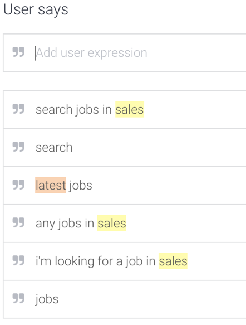Click the quote icon beside the 'search' expression
Viewport: 246px width, 325px height.
pos(18,147)
